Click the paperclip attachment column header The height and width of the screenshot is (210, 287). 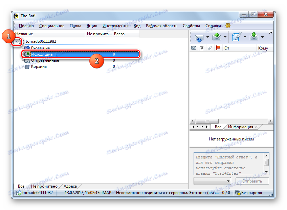coord(210,48)
